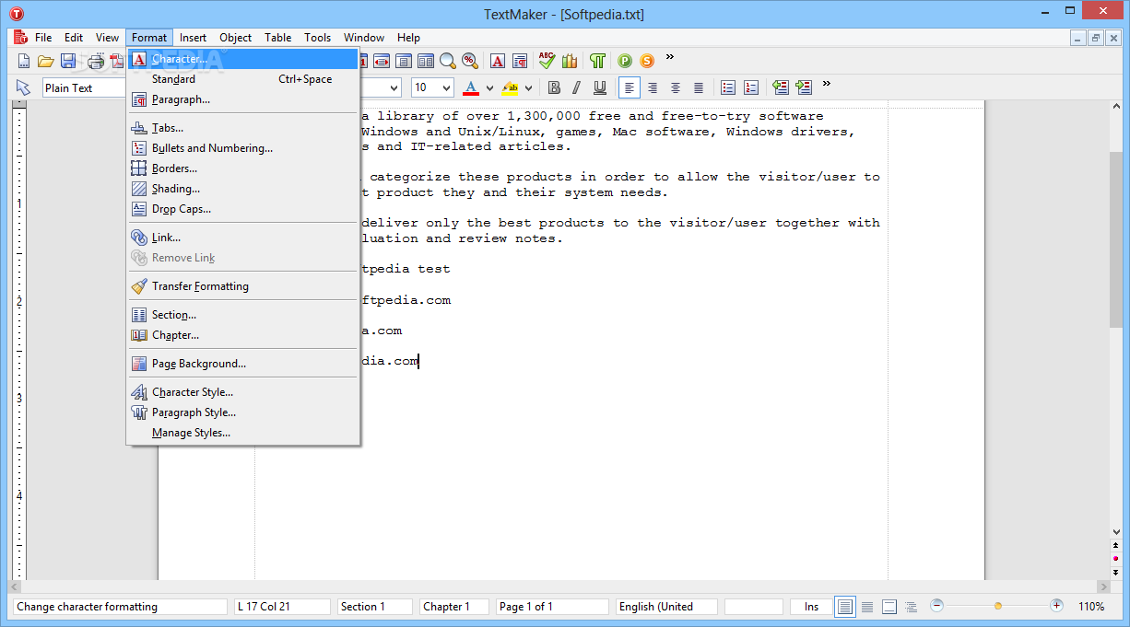This screenshot has height=627, width=1130.
Task: Click paragraph formatting icon next to red A
Action: tap(520, 61)
